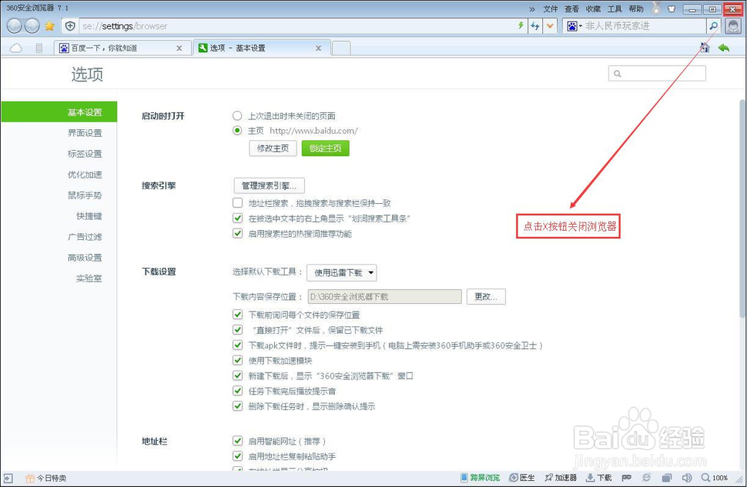Open the Baidu search engine selector dropdown

574,25
